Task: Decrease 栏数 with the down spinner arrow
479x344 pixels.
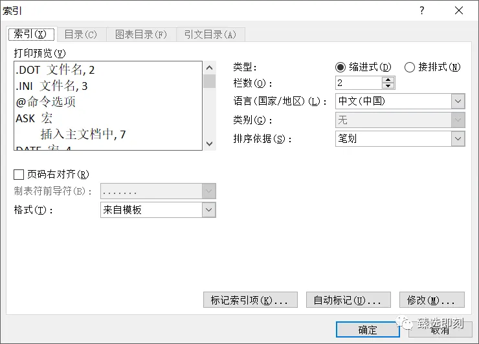Action: tap(388, 86)
